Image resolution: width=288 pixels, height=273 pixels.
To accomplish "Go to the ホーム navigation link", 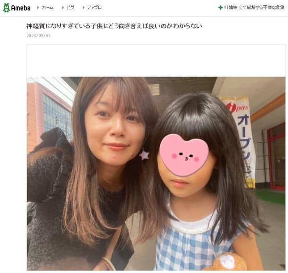I will pyautogui.click(x=48, y=8).
